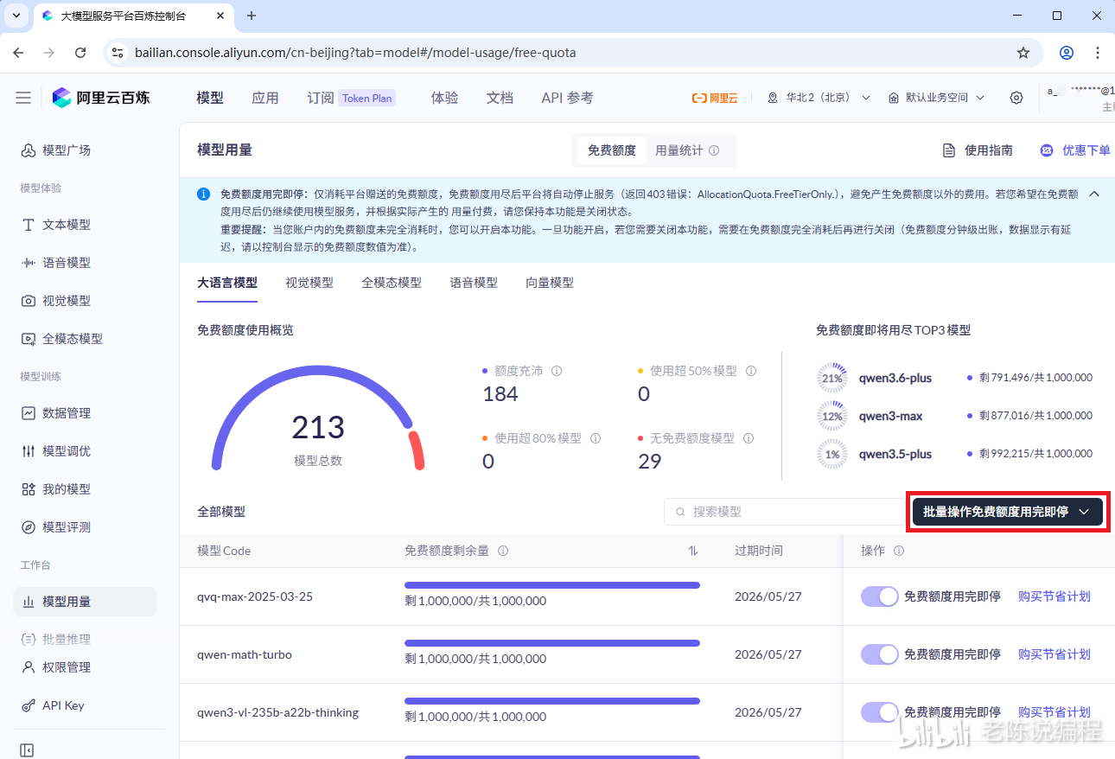Open 模型 in the top navigation
The width and height of the screenshot is (1115, 759).
pyautogui.click(x=210, y=98)
